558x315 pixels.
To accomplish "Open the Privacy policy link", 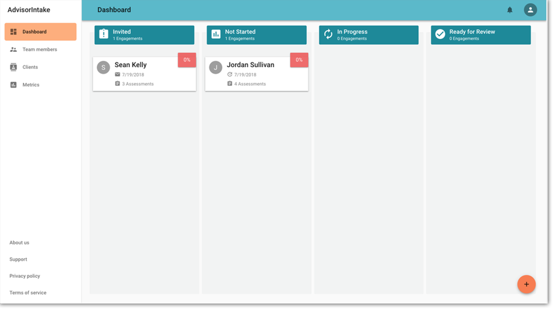I will (25, 276).
